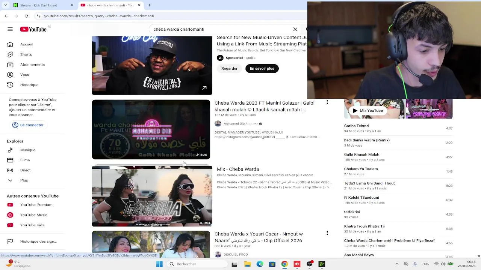Open Historique in the sidebar
This screenshot has height=270, width=481.
pyautogui.click(x=29, y=85)
